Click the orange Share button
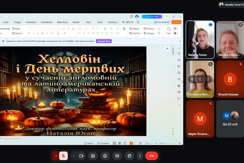Viewport: 244px width, 163px height. [176, 22]
